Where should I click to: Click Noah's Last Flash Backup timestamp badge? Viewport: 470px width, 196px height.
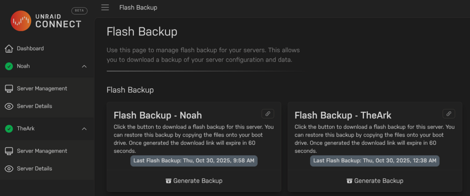click(194, 161)
